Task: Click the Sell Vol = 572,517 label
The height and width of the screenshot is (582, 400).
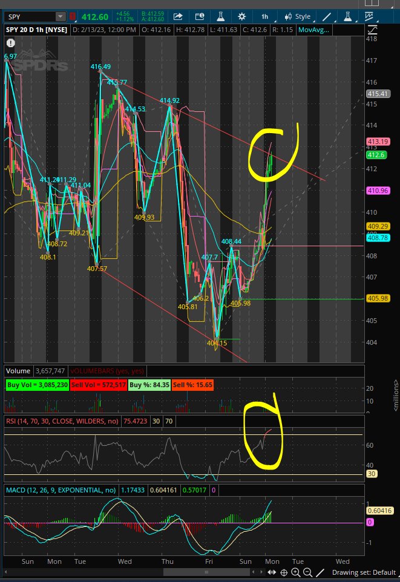Action: point(99,385)
